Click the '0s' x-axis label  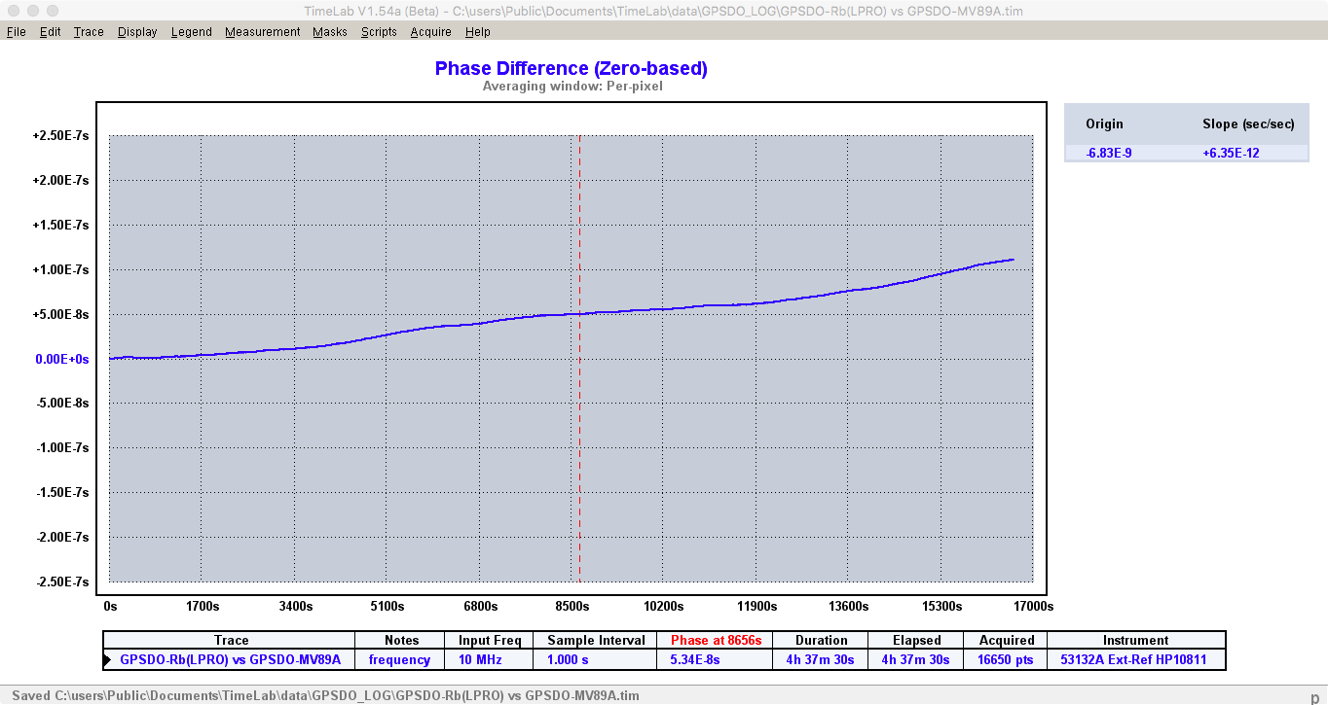coord(110,606)
